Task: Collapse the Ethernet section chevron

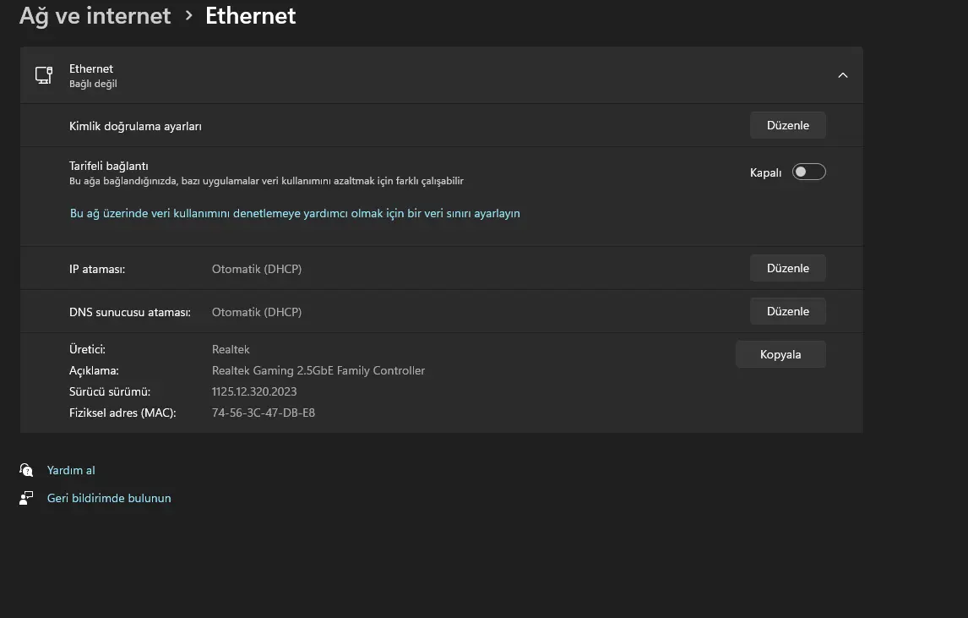Action: click(x=843, y=75)
